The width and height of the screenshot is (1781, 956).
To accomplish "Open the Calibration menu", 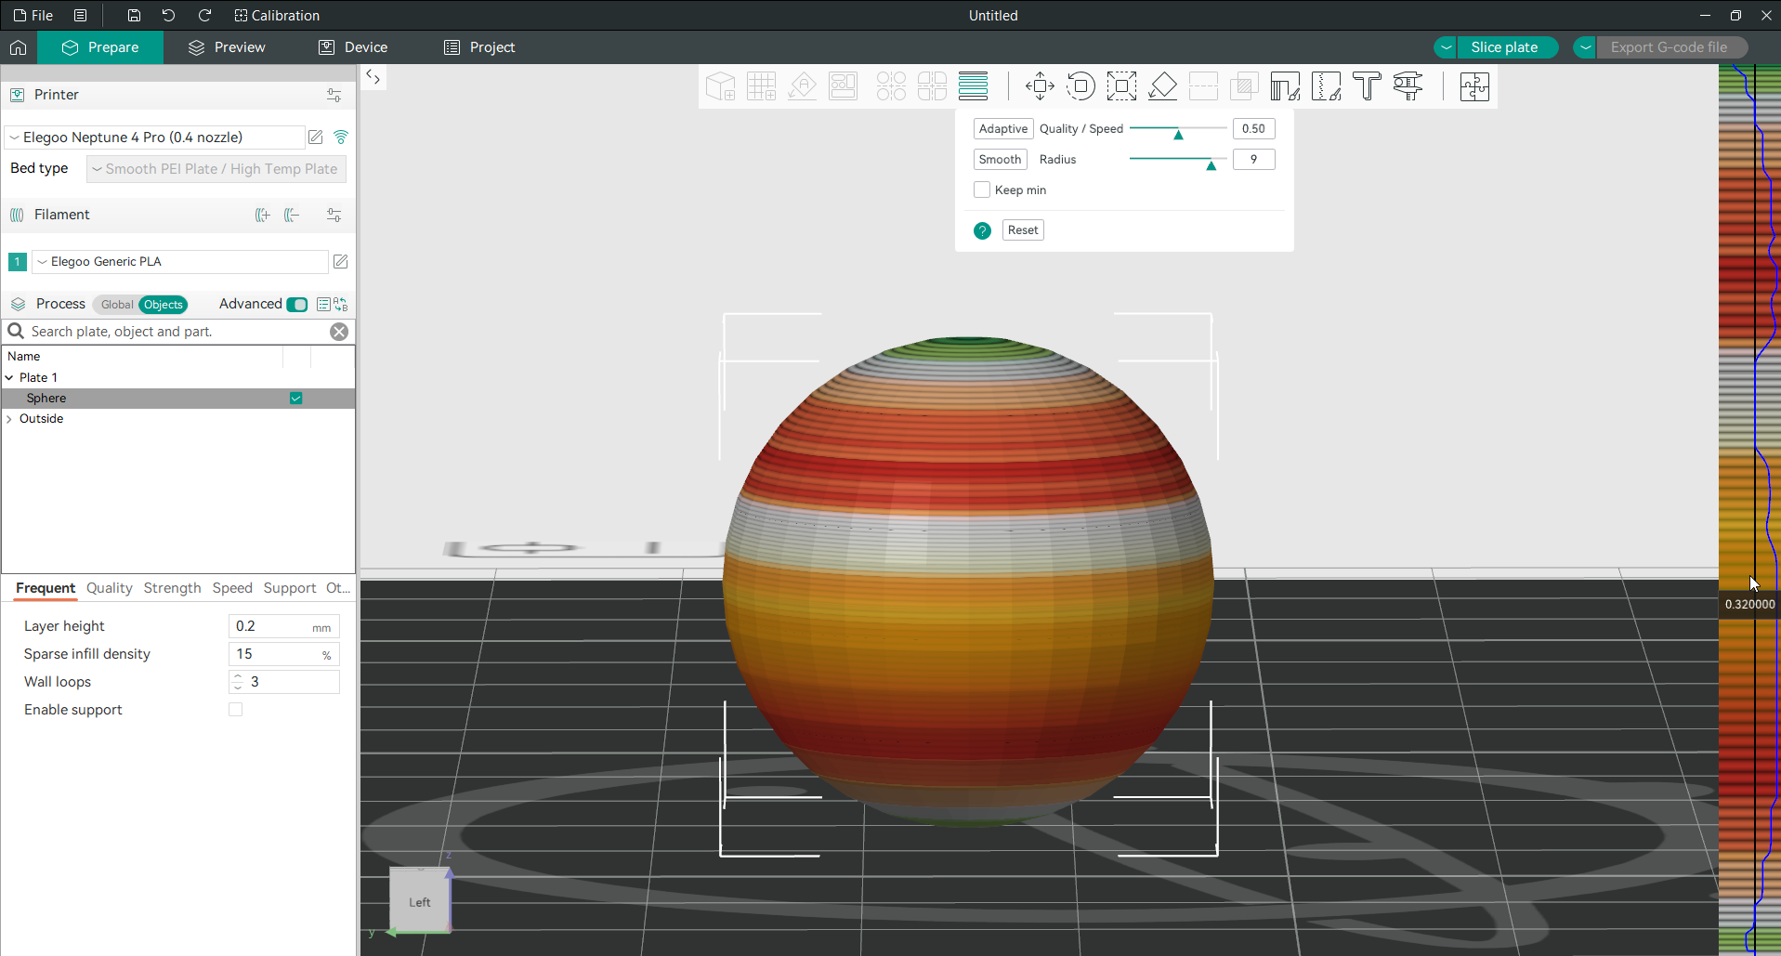I will click(277, 15).
